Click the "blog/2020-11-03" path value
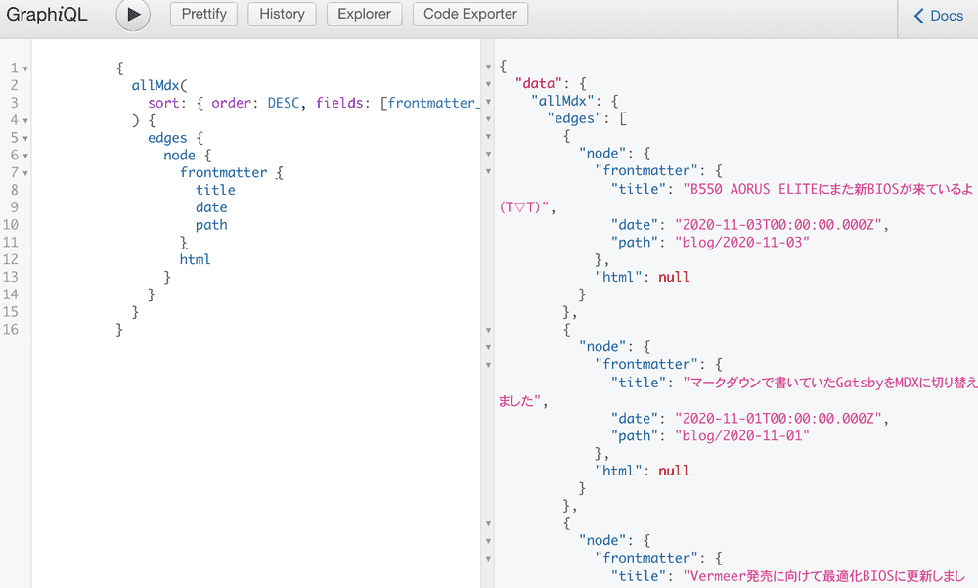The width and height of the screenshot is (978, 588). [x=742, y=243]
